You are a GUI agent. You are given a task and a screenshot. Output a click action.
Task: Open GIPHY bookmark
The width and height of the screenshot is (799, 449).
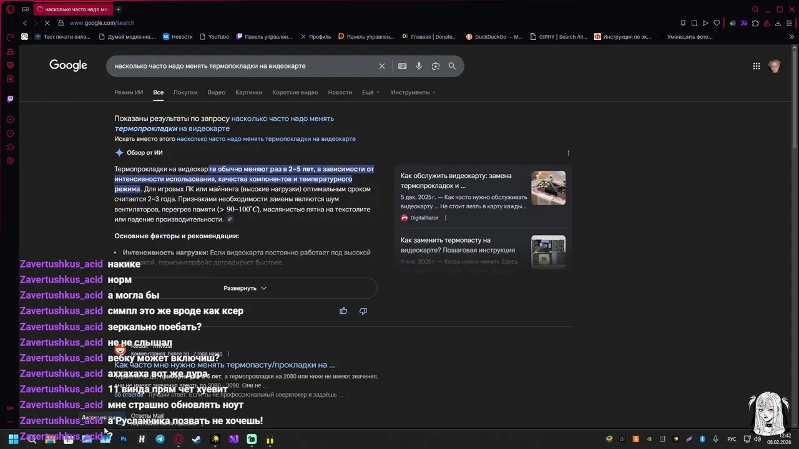click(x=559, y=37)
